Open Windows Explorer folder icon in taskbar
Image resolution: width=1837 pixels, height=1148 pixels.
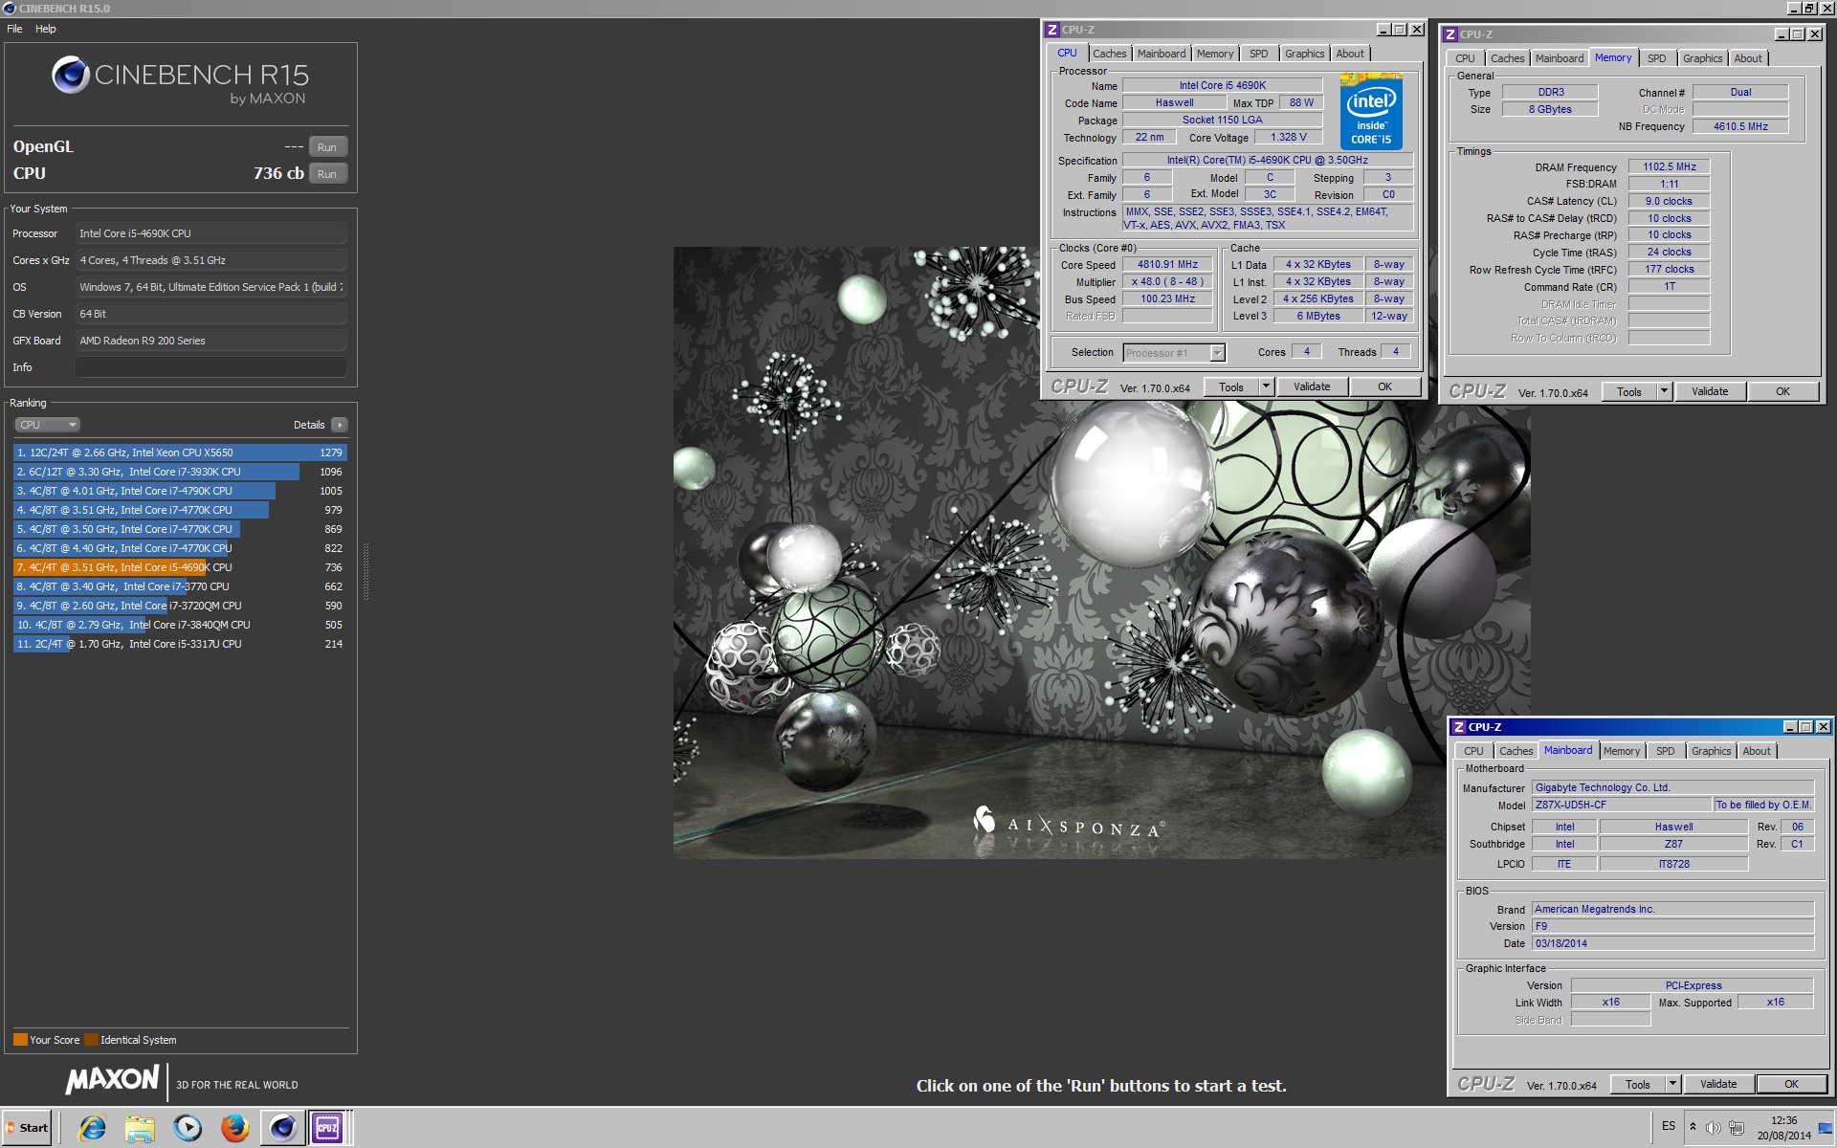coord(140,1128)
